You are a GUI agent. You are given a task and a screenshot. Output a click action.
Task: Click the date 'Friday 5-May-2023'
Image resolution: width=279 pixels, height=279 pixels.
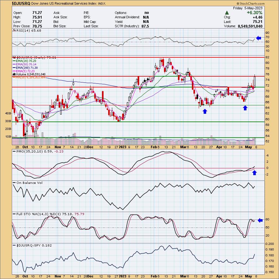point(248,8)
